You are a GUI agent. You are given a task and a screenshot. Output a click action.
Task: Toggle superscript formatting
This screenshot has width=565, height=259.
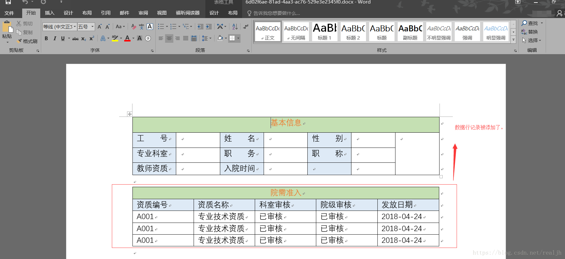[92, 38]
